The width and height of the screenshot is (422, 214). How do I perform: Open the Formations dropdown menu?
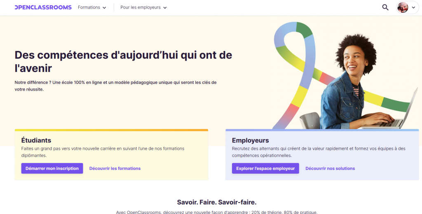(x=92, y=7)
